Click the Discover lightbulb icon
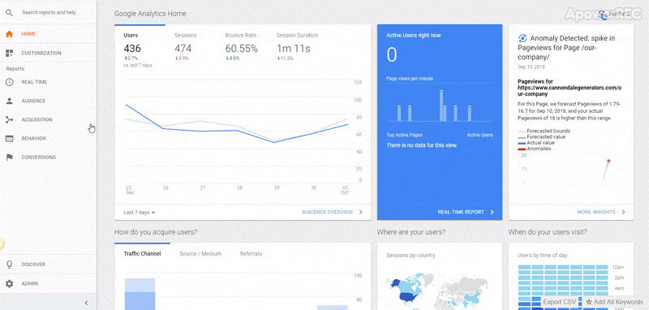This screenshot has width=649, height=310. (9, 264)
